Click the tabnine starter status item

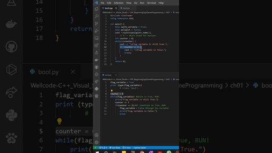click(x=139, y=148)
